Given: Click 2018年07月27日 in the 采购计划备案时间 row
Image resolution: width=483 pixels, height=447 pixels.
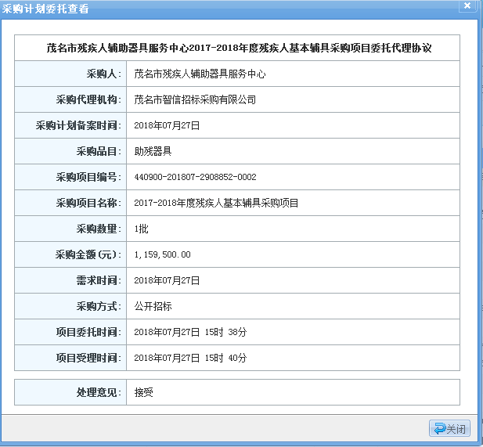Looking at the screenshot, I should pyautogui.click(x=167, y=126).
